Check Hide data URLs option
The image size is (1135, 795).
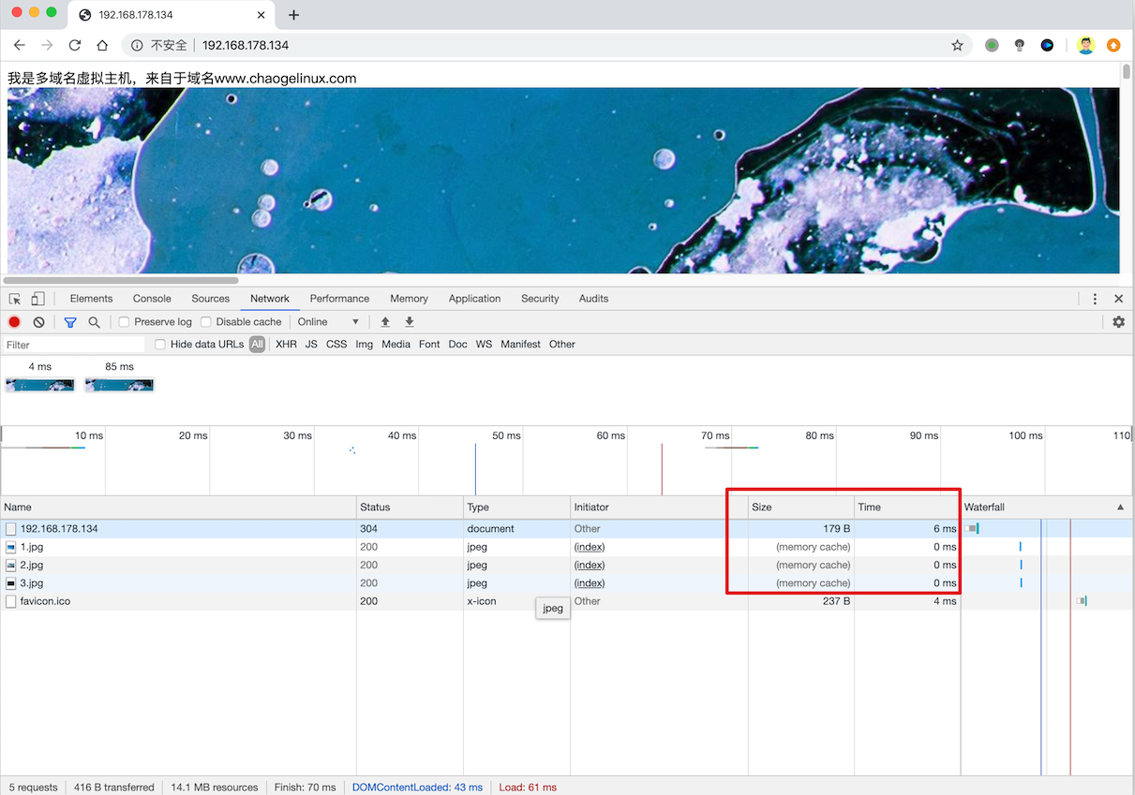click(160, 345)
